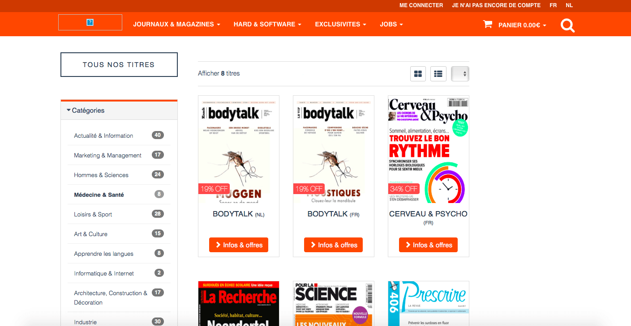
Task: Click Infos & offres for Bodytalk FR
Action: click(333, 245)
